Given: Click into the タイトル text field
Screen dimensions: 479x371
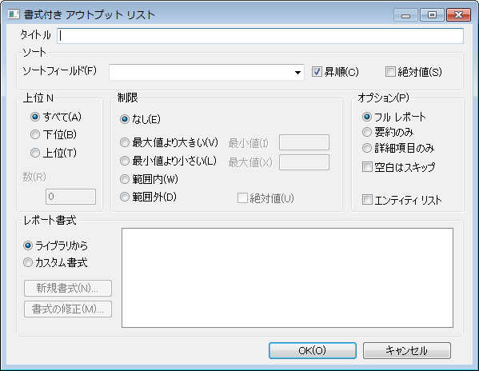Looking at the screenshot, I should pos(260,36).
